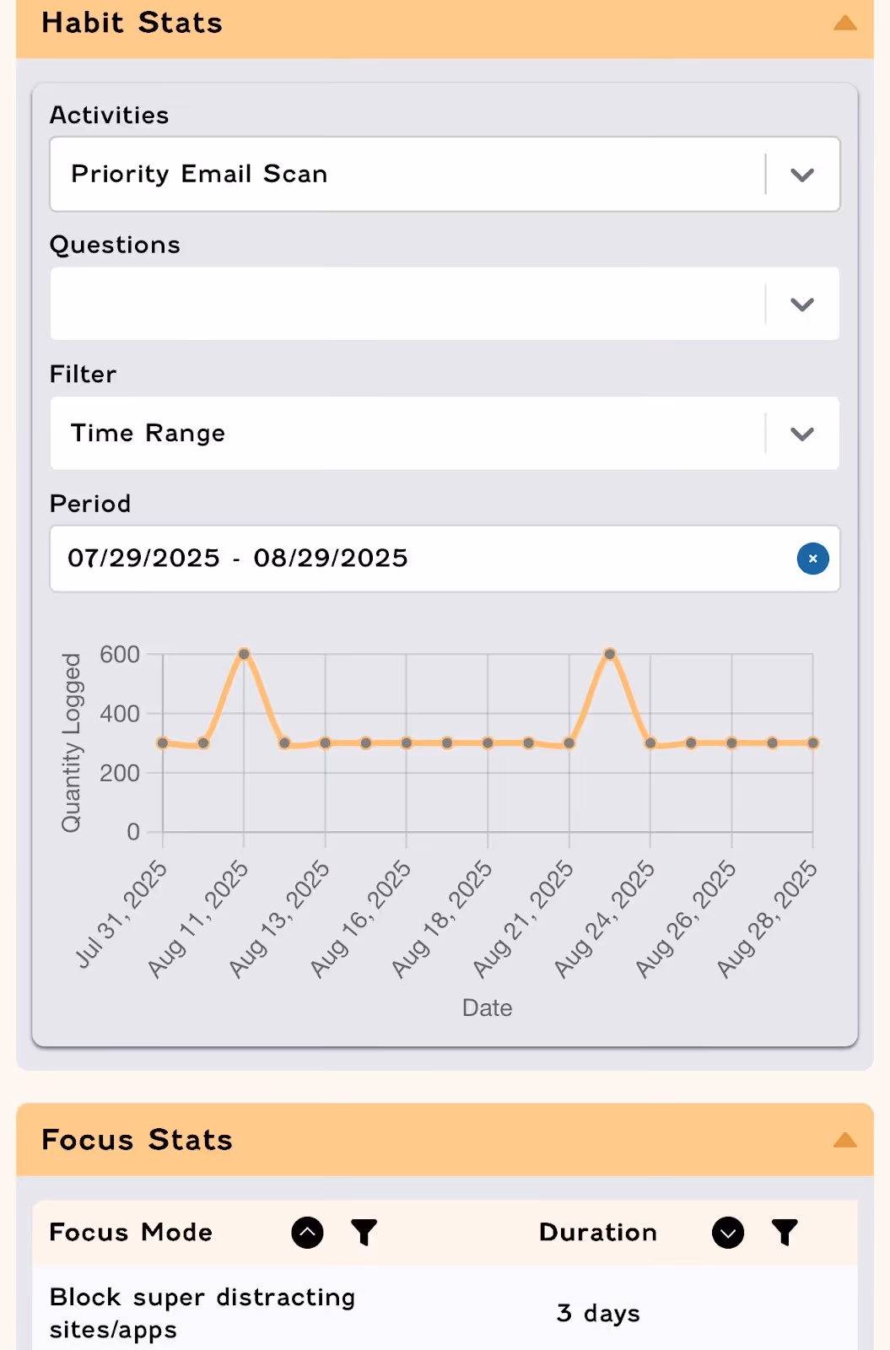Sort Duration column descending
Image resolution: width=890 pixels, height=1350 pixels.
click(x=728, y=1233)
